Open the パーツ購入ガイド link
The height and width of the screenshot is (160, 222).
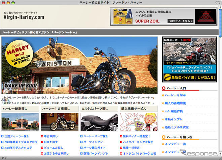tap(95, 148)
